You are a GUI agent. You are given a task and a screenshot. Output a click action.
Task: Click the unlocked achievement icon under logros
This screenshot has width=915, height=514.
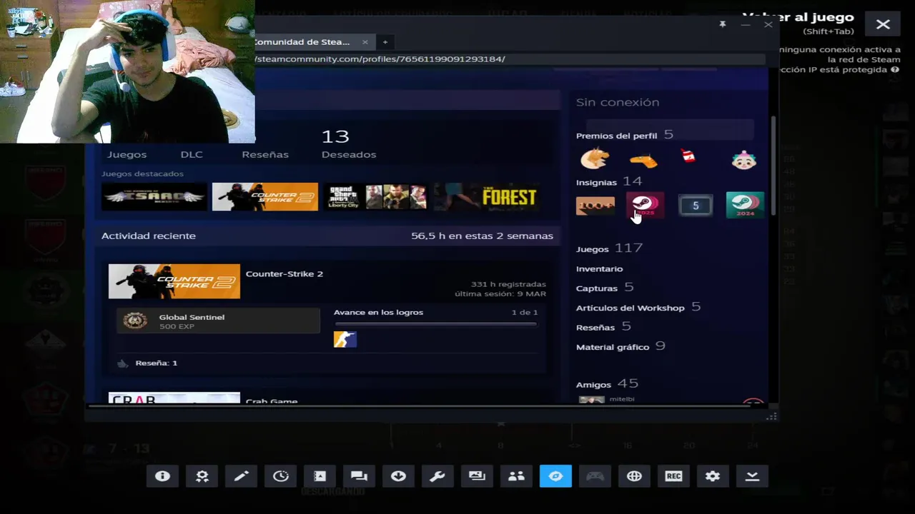click(x=345, y=339)
